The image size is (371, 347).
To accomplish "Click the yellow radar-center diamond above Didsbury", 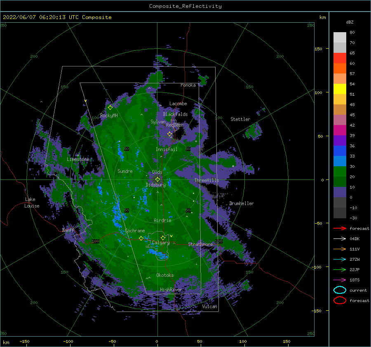I will coord(157,179).
